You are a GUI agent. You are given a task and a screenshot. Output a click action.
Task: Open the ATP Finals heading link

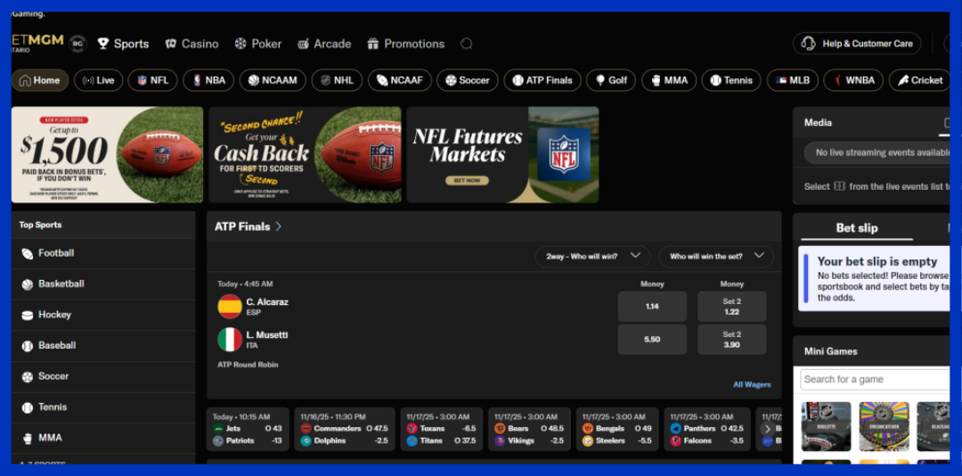(248, 226)
